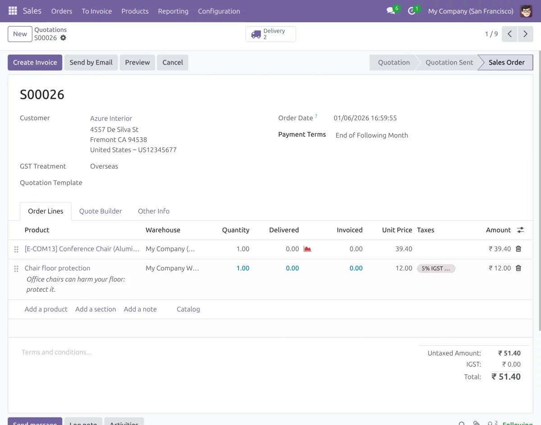
Task: Switch to the Quote Builder tab
Action: (x=101, y=211)
